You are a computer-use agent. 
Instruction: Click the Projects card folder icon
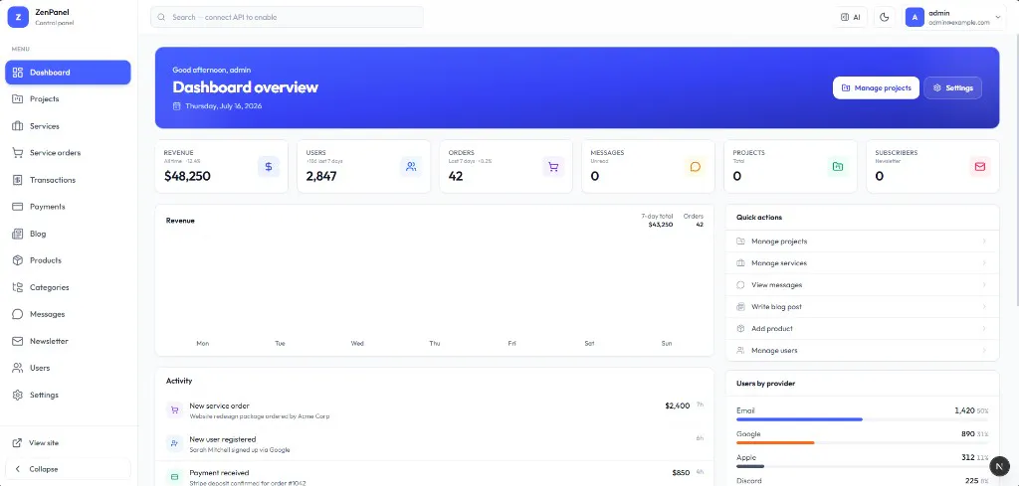[838, 167]
